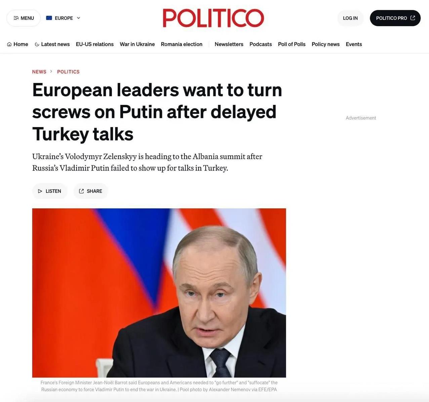
Task: Play article audio with Listen icon
Action: (40, 191)
